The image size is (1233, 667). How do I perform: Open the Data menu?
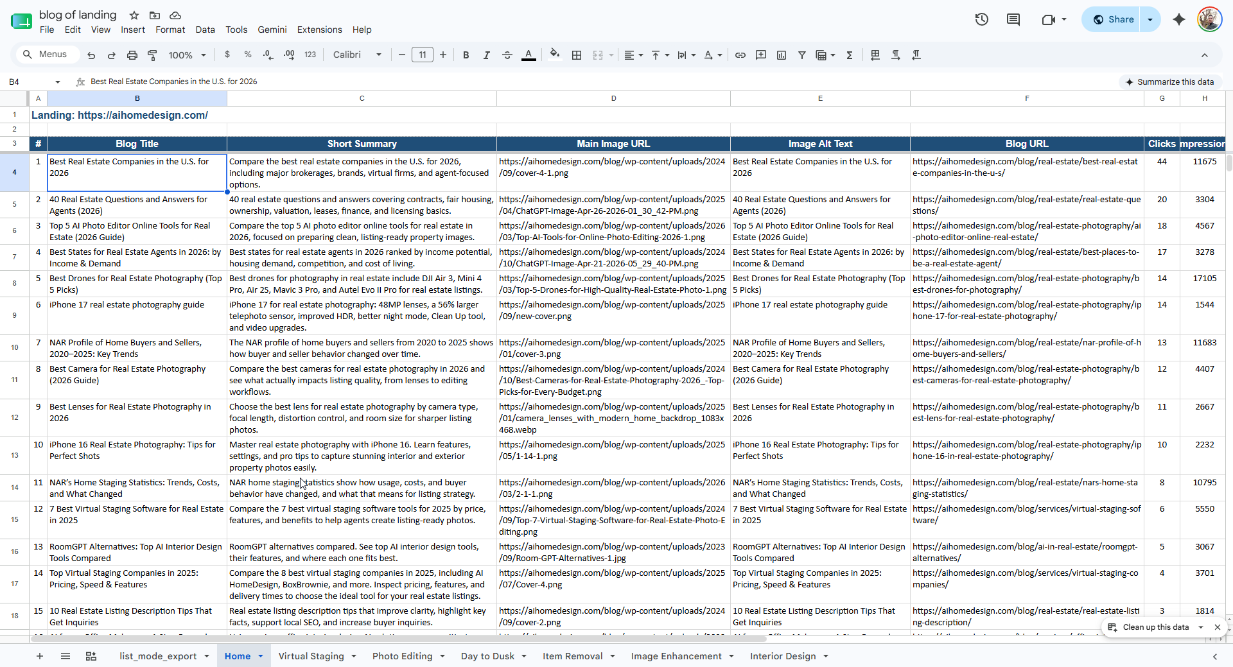point(205,30)
